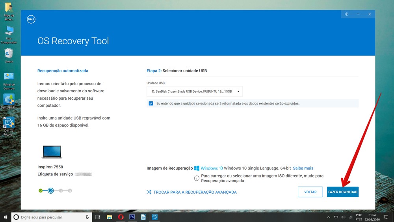This screenshot has width=394, height=222.
Task: Click the POR PTB2 language indicator
Action: coord(359,217)
